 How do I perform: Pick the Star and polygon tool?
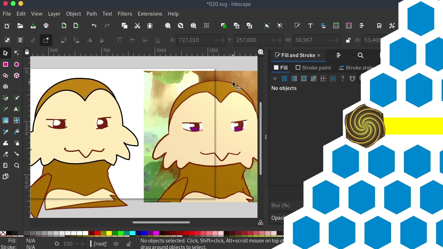(6, 75)
